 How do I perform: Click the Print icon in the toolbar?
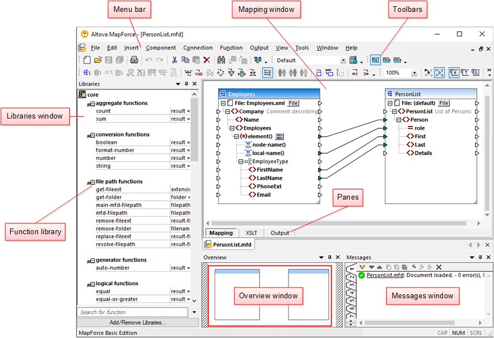pyautogui.click(x=134, y=60)
